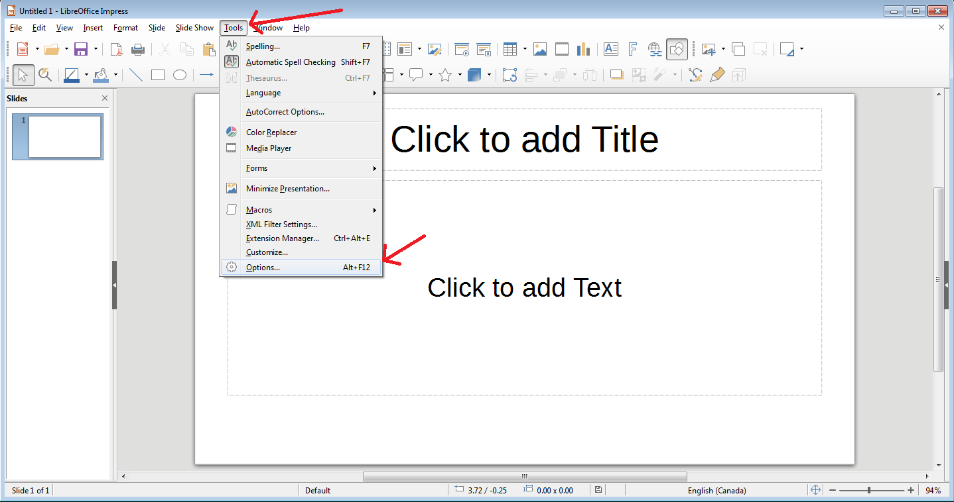Open the Table icon dropdown arrow
This screenshot has height=502, width=954.
point(525,49)
